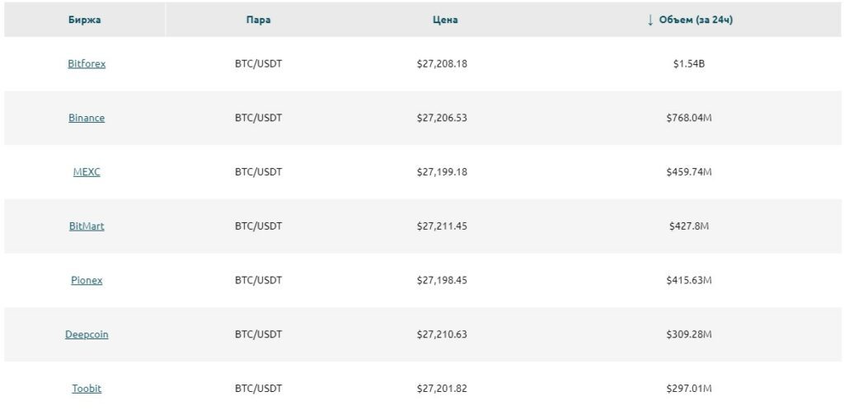
Task: Select BitMart price $27,211.45
Action: (x=442, y=226)
